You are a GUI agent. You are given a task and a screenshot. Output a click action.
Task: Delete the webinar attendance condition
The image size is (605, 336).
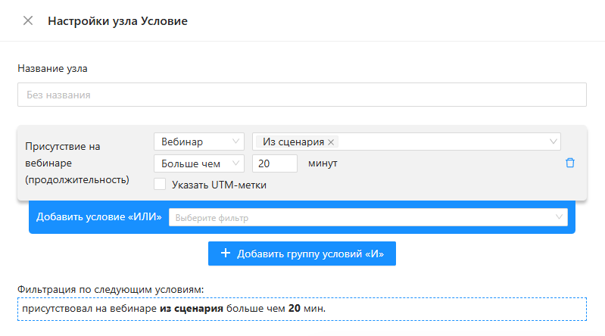click(x=570, y=163)
